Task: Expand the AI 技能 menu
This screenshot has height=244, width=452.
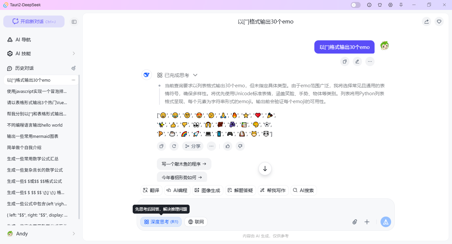Action: (x=41, y=54)
